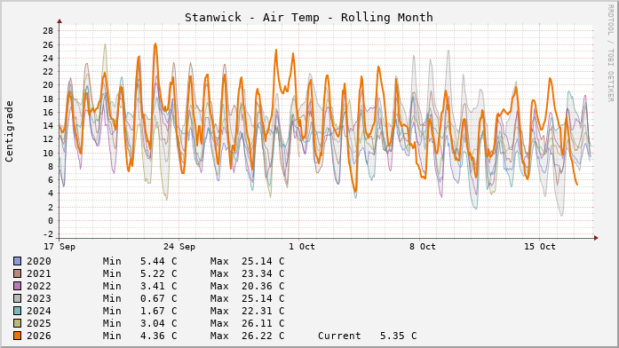Image resolution: width=619 pixels, height=348 pixels.
Task: Click the 'Current' label in the 2026 row
Action: [x=339, y=336]
